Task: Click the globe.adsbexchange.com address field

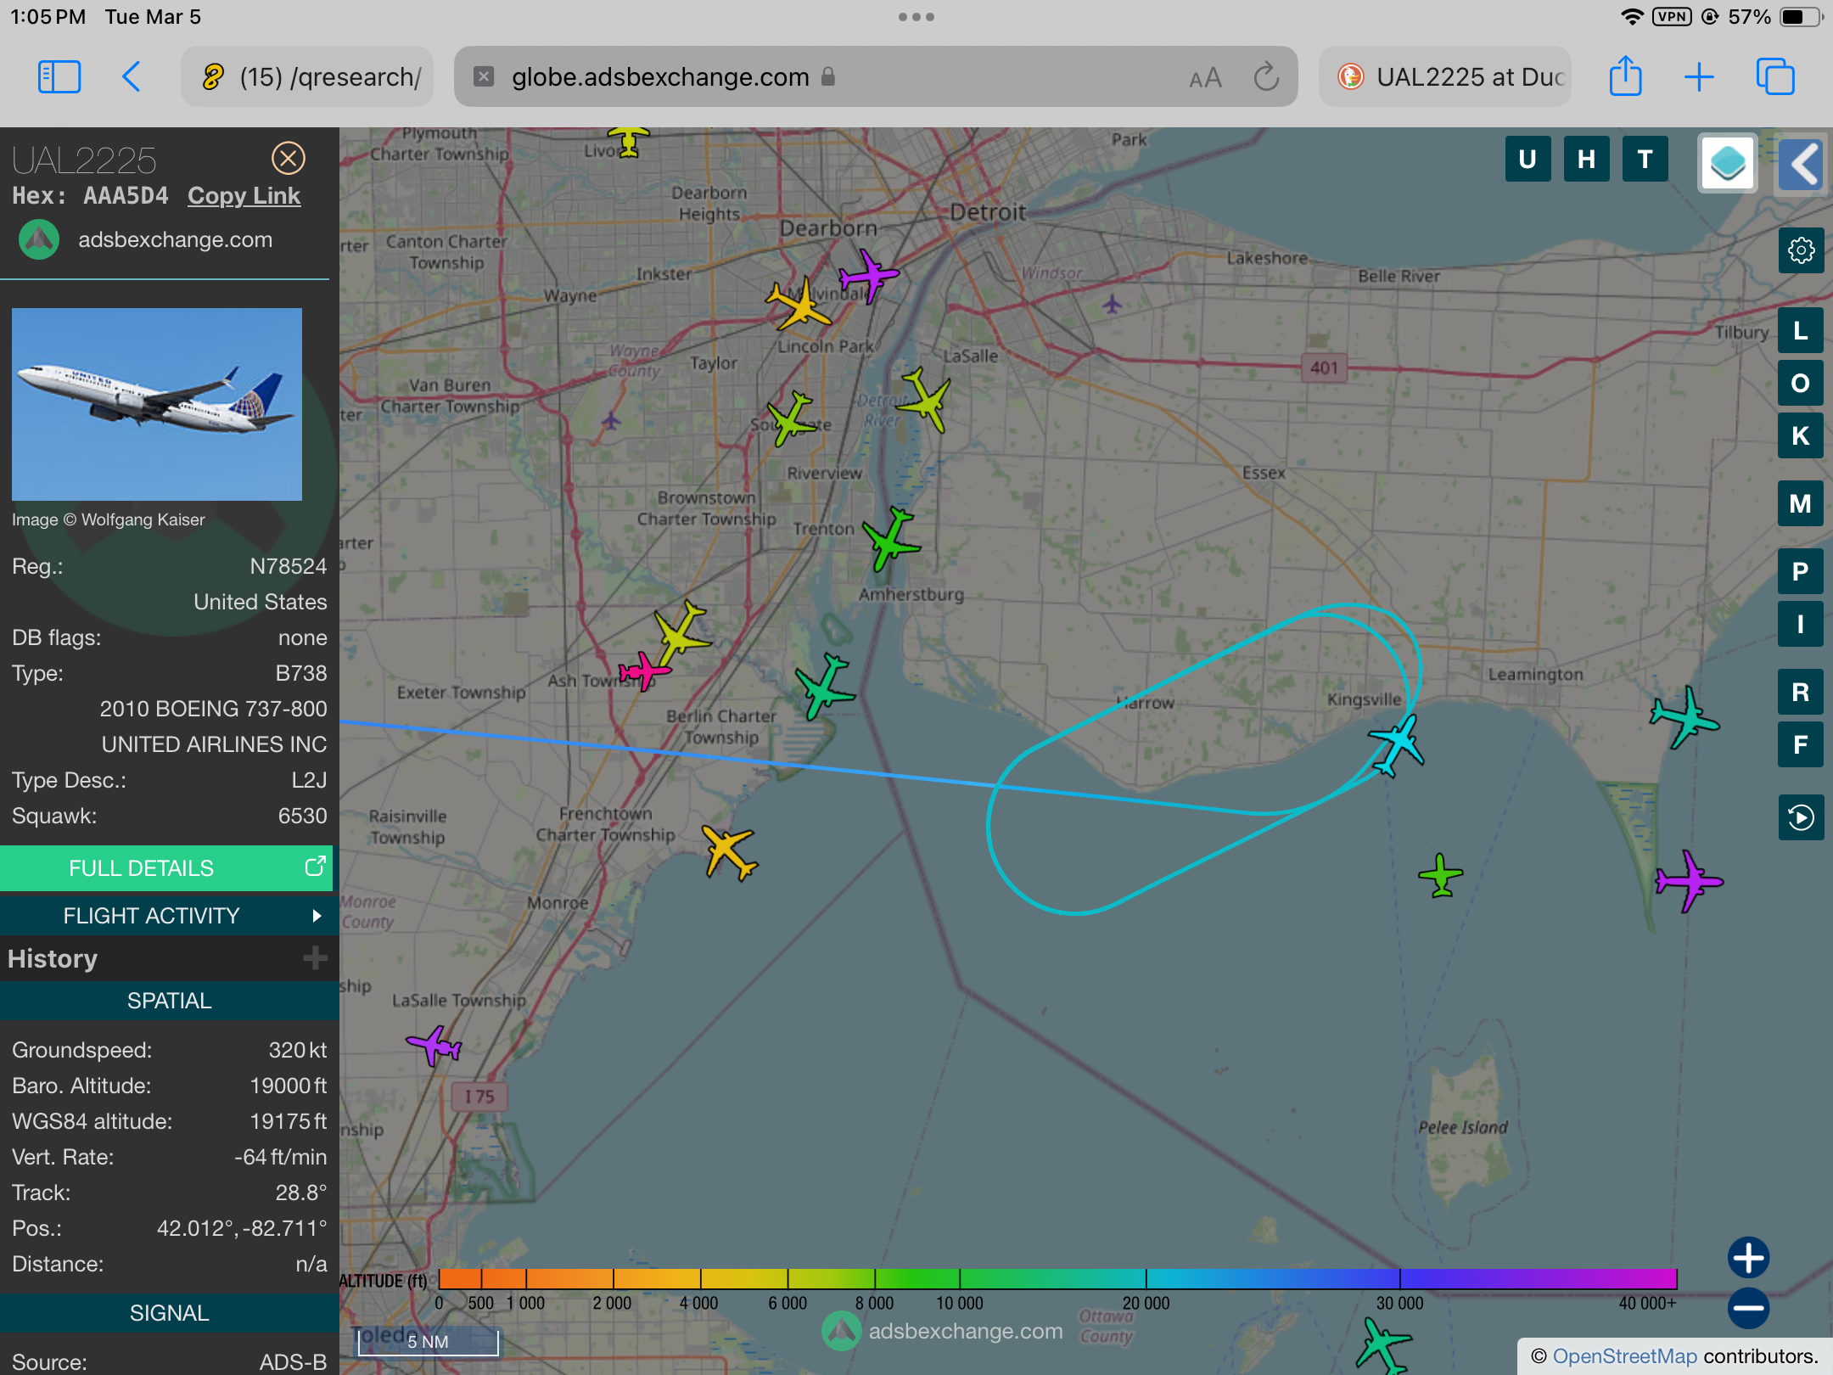Action: click(876, 77)
